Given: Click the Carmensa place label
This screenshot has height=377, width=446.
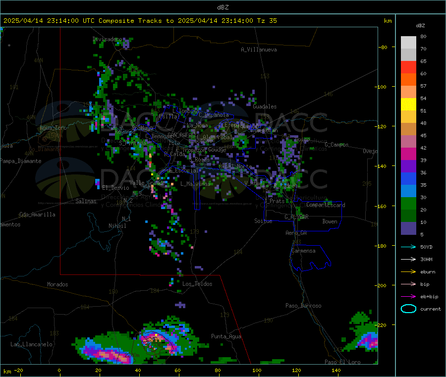Looking at the screenshot, I should pos(303,251).
